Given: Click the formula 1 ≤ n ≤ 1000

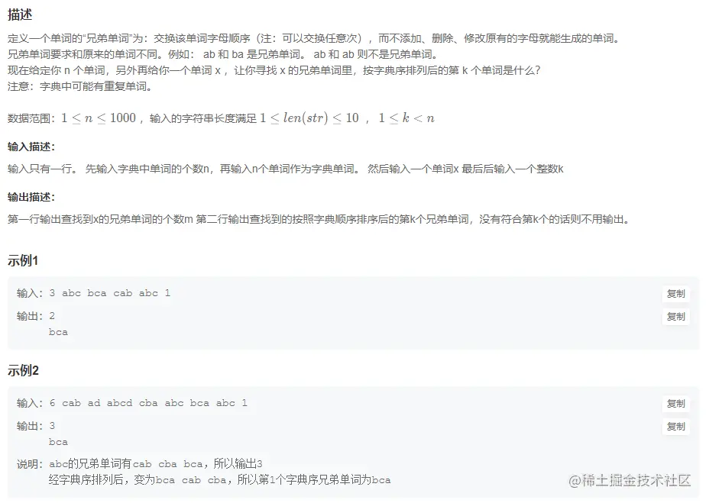Looking at the screenshot, I should point(99,118).
